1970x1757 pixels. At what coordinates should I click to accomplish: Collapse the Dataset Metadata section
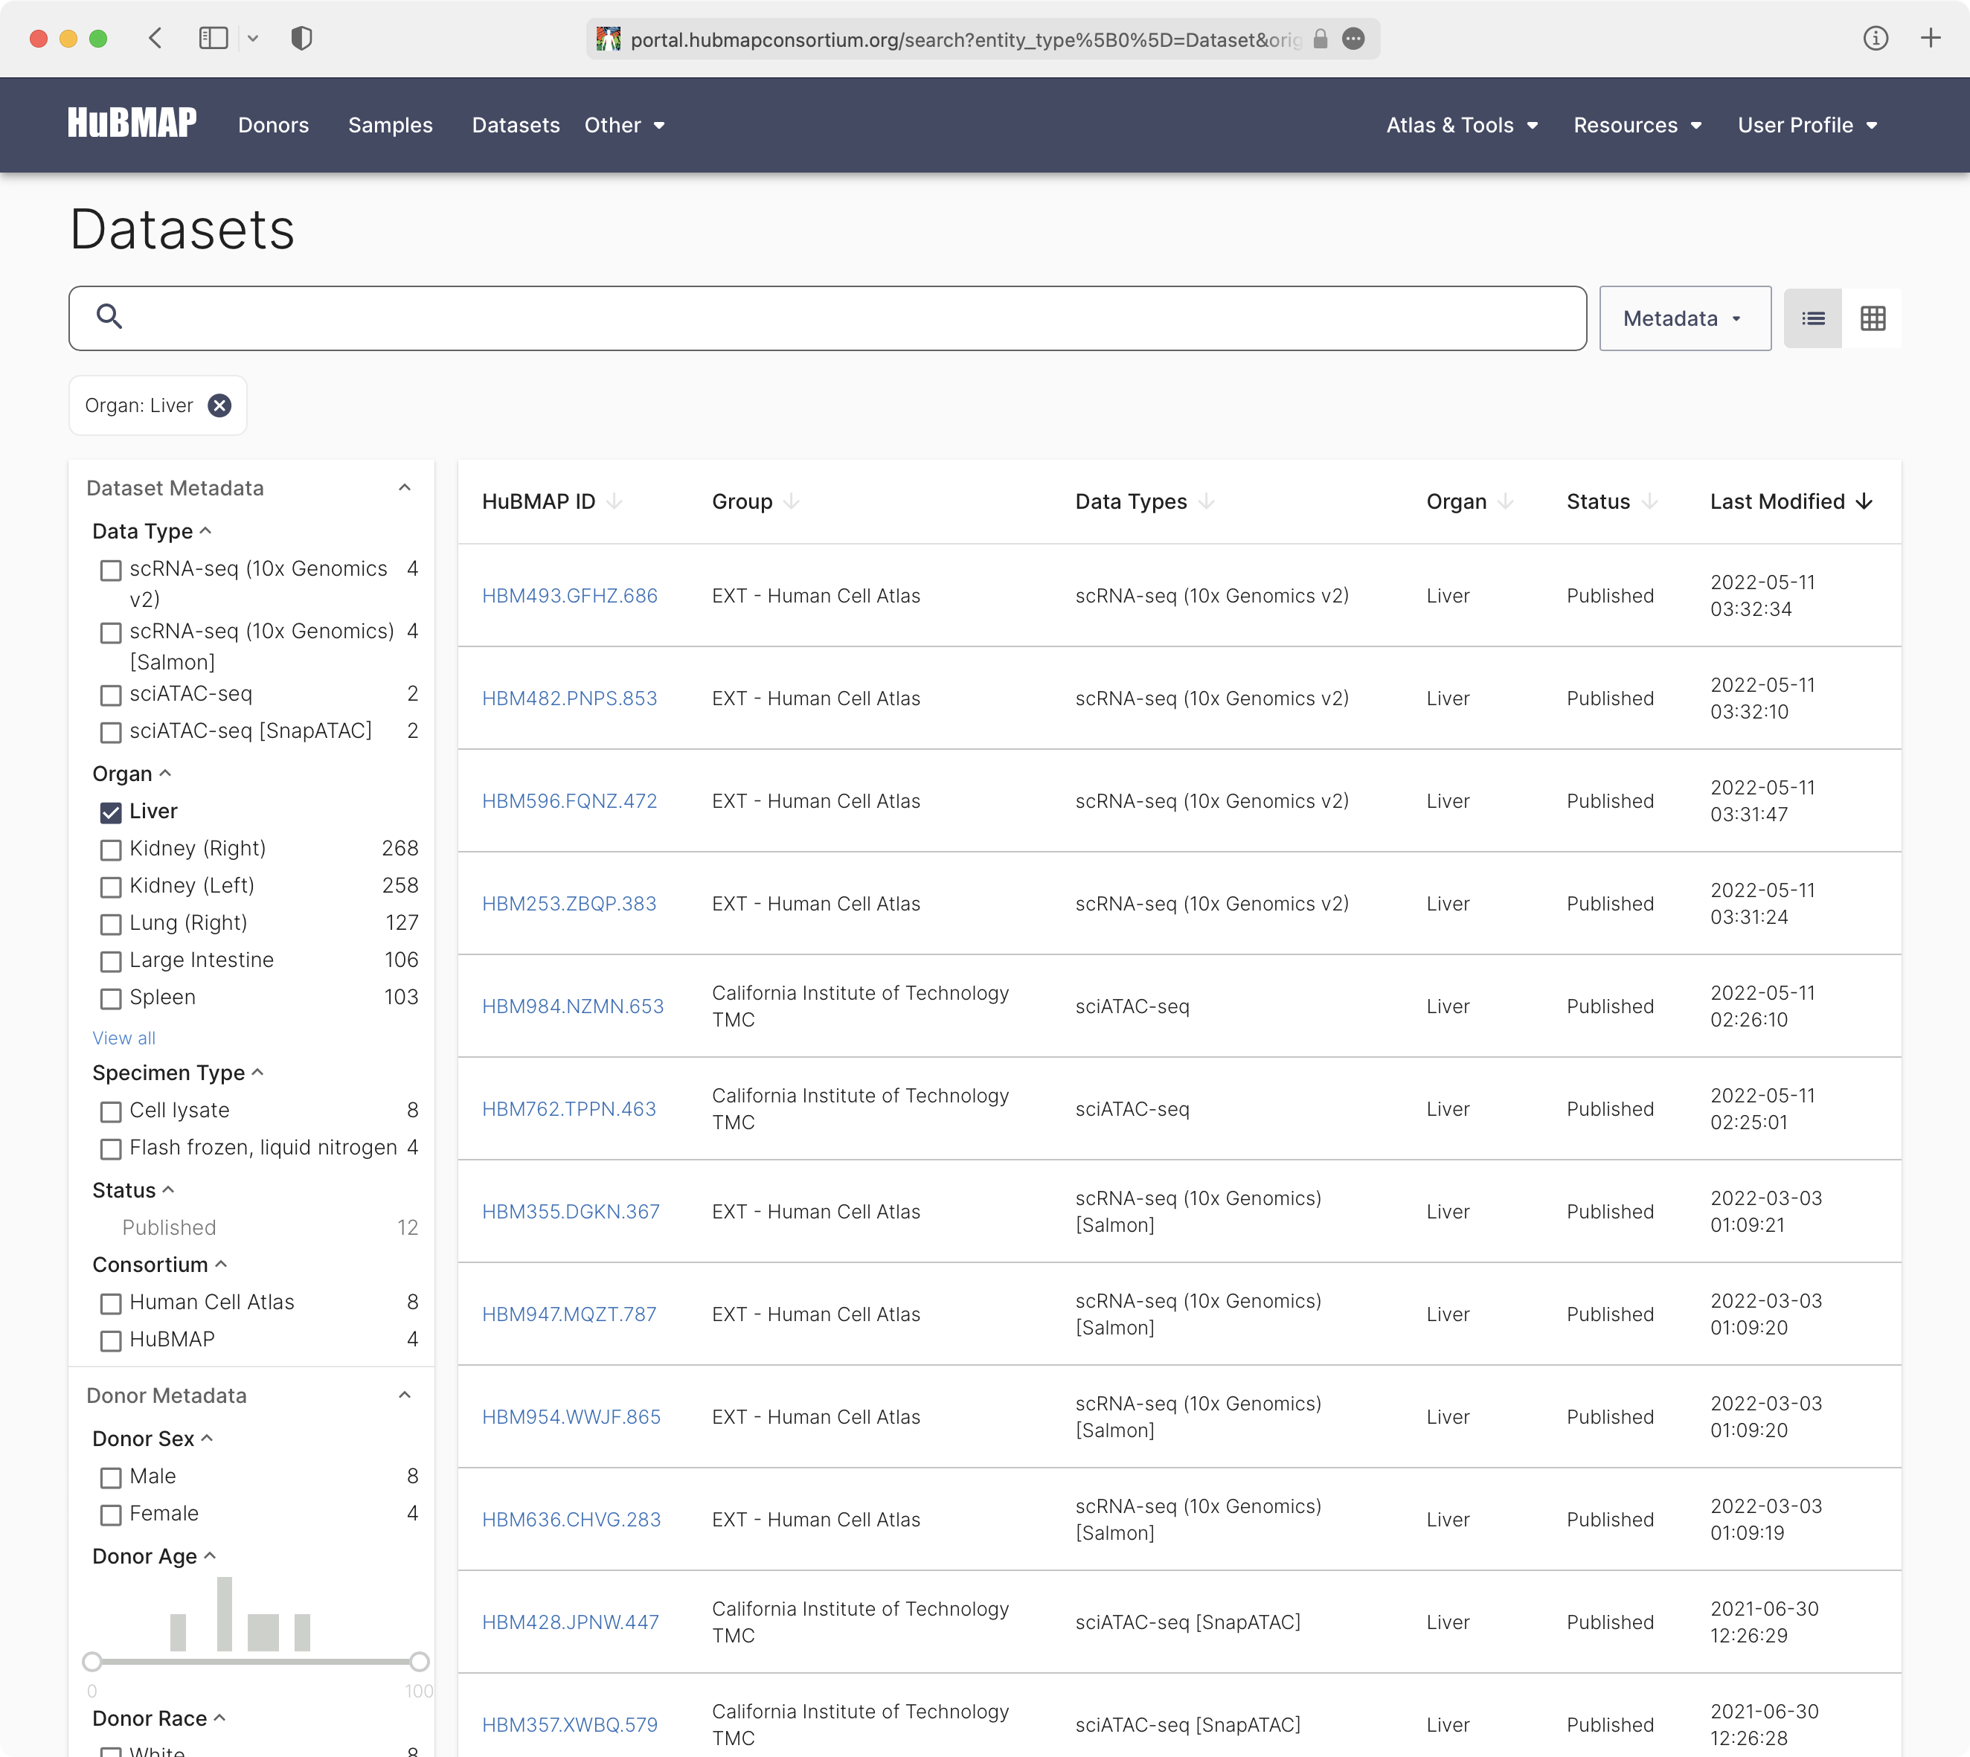(x=405, y=487)
